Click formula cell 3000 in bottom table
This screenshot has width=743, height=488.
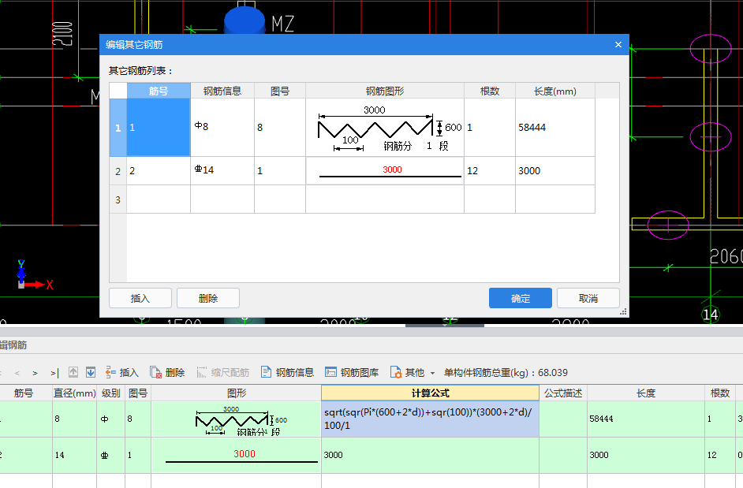pos(430,455)
